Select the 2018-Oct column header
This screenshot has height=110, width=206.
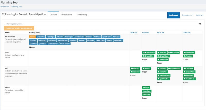click(145, 33)
